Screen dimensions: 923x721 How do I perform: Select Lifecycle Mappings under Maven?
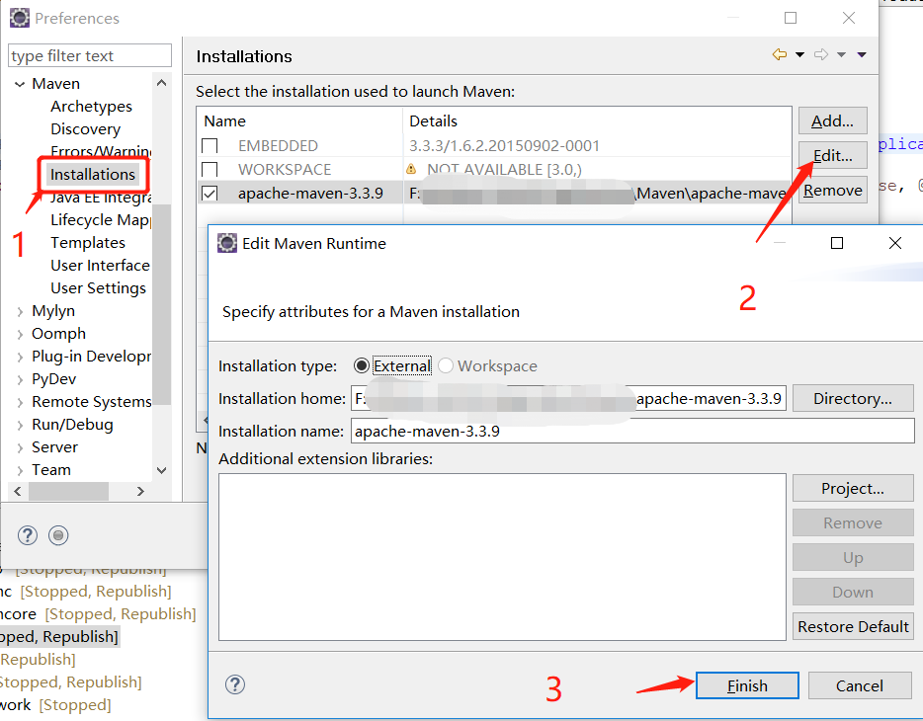[x=101, y=220]
